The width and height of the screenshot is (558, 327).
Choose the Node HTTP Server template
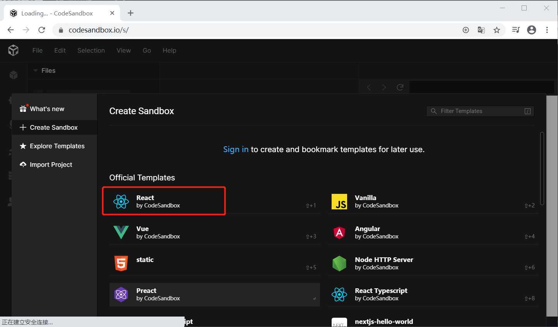(x=433, y=263)
